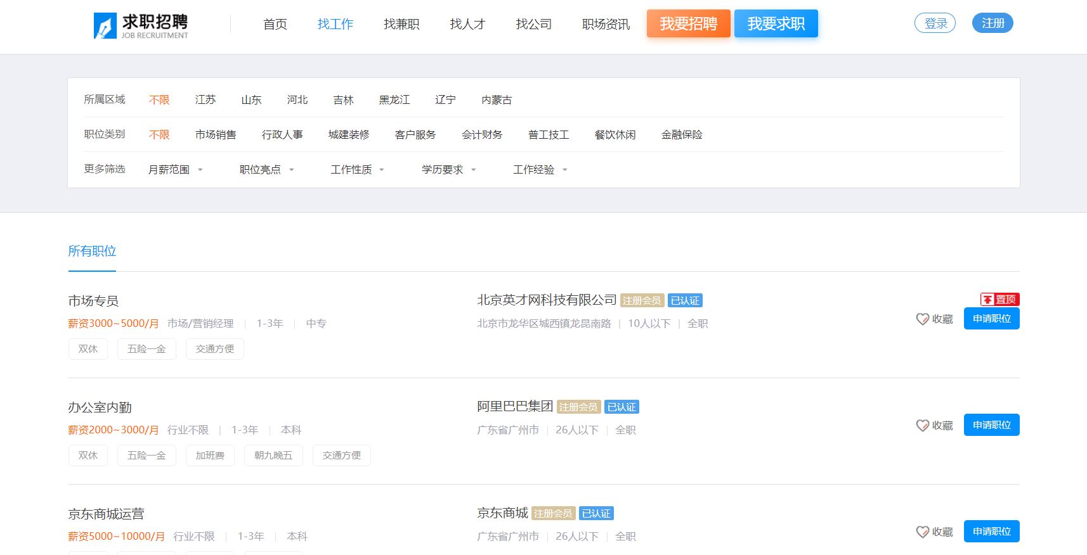Filter category by 客户服务
The width and height of the screenshot is (1087, 555).
coord(415,135)
